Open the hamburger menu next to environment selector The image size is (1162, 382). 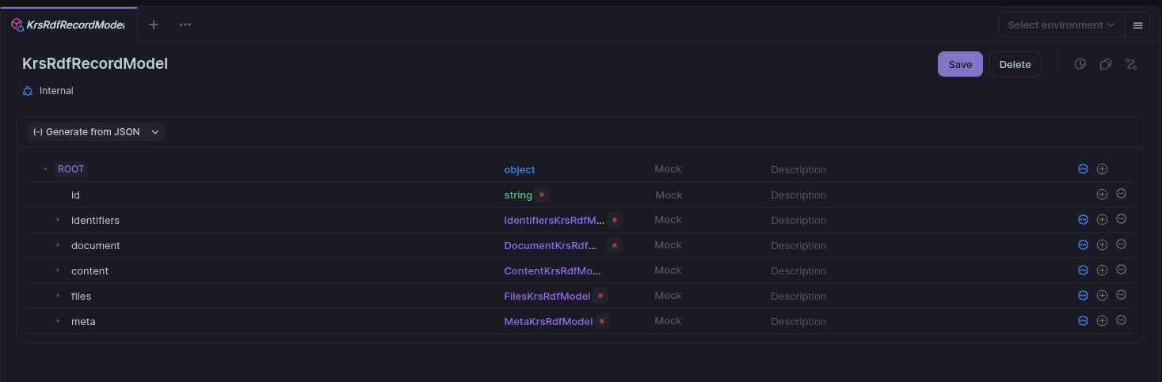point(1137,25)
